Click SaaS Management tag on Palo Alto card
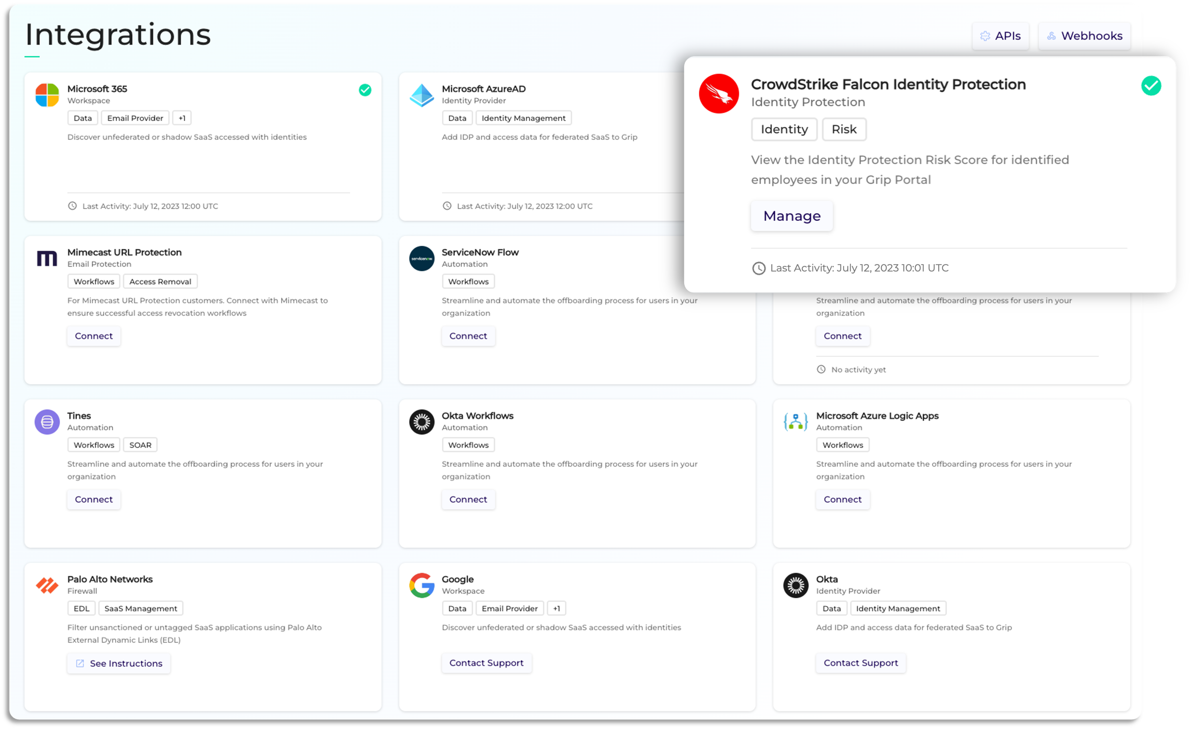This screenshot has height=730, width=1194. (x=141, y=608)
